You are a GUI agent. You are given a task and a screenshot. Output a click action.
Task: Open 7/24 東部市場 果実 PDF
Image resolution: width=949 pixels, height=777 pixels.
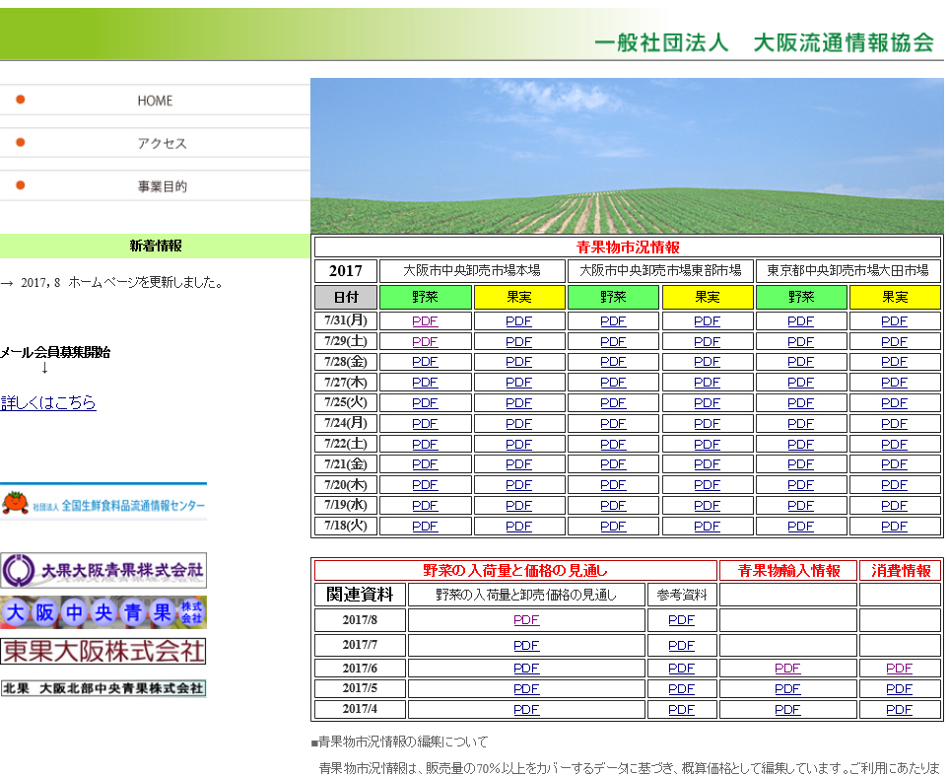point(707,423)
